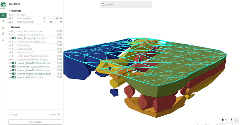
Task: Select volumes_MiddleMansfield.litho.json label
Action: [x=34, y=74]
